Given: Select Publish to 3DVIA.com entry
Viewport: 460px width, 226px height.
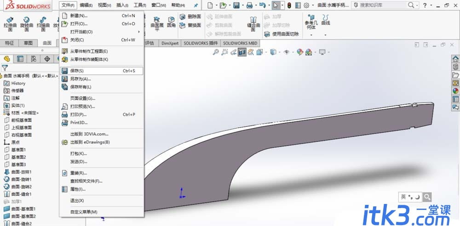Looking at the screenshot, I should (x=102, y=134).
